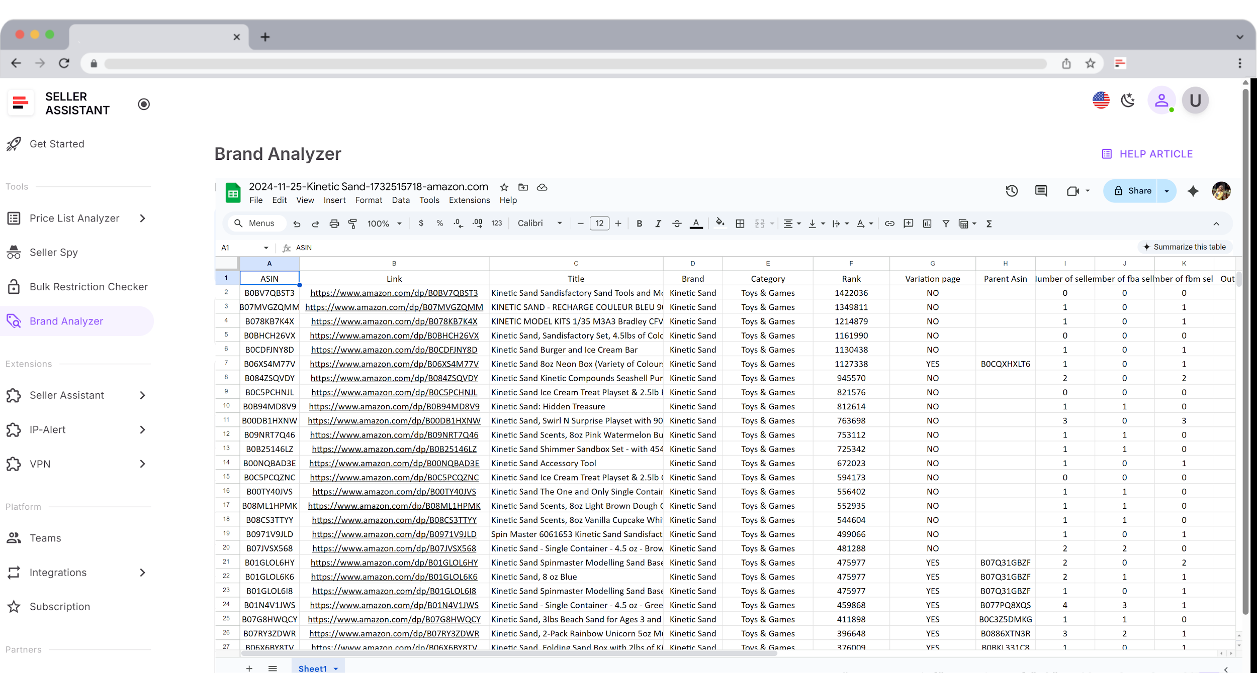Viewport: 1257px width, 673px height.
Task: Open the 100% zoom dropdown
Action: point(384,223)
